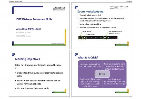
Task: Click objective 'Understand the purpose of distress tolerance skills'
Action: point(40,75)
